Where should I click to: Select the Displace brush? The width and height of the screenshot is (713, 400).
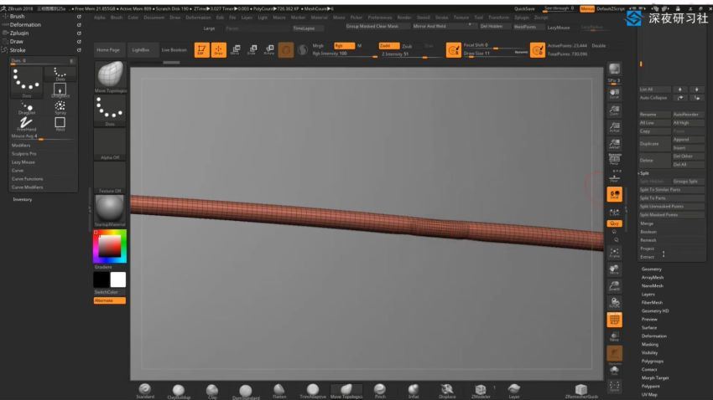[x=447, y=391]
